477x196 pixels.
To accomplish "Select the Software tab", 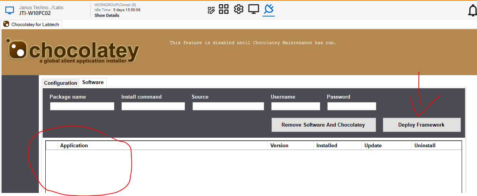I will click(x=93, y=82).
